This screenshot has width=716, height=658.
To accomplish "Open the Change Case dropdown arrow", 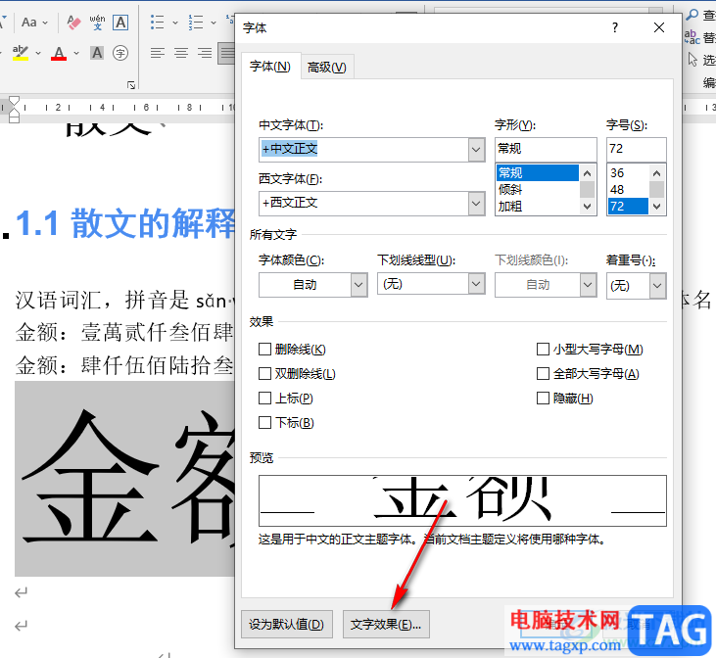I will click(45, 23).
